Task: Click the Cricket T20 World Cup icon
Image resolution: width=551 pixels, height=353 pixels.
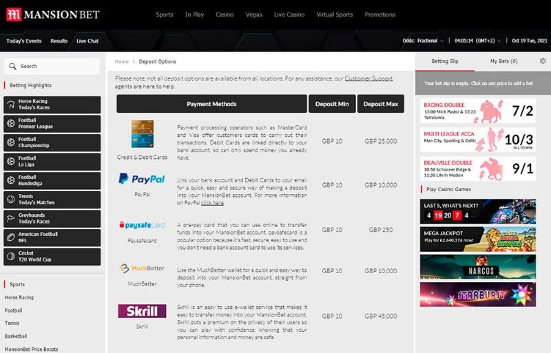Action: pyautogui.click(x=11, y=256)
